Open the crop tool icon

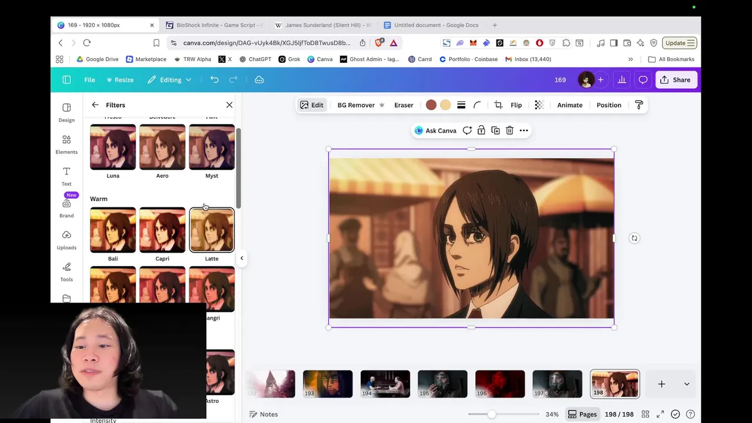498,105
